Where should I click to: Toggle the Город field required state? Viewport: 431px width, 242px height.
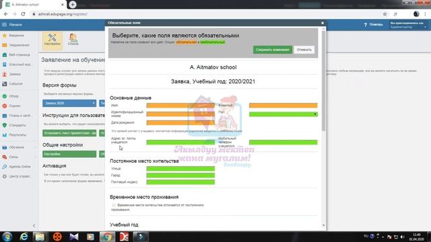(x=180, y=175)
